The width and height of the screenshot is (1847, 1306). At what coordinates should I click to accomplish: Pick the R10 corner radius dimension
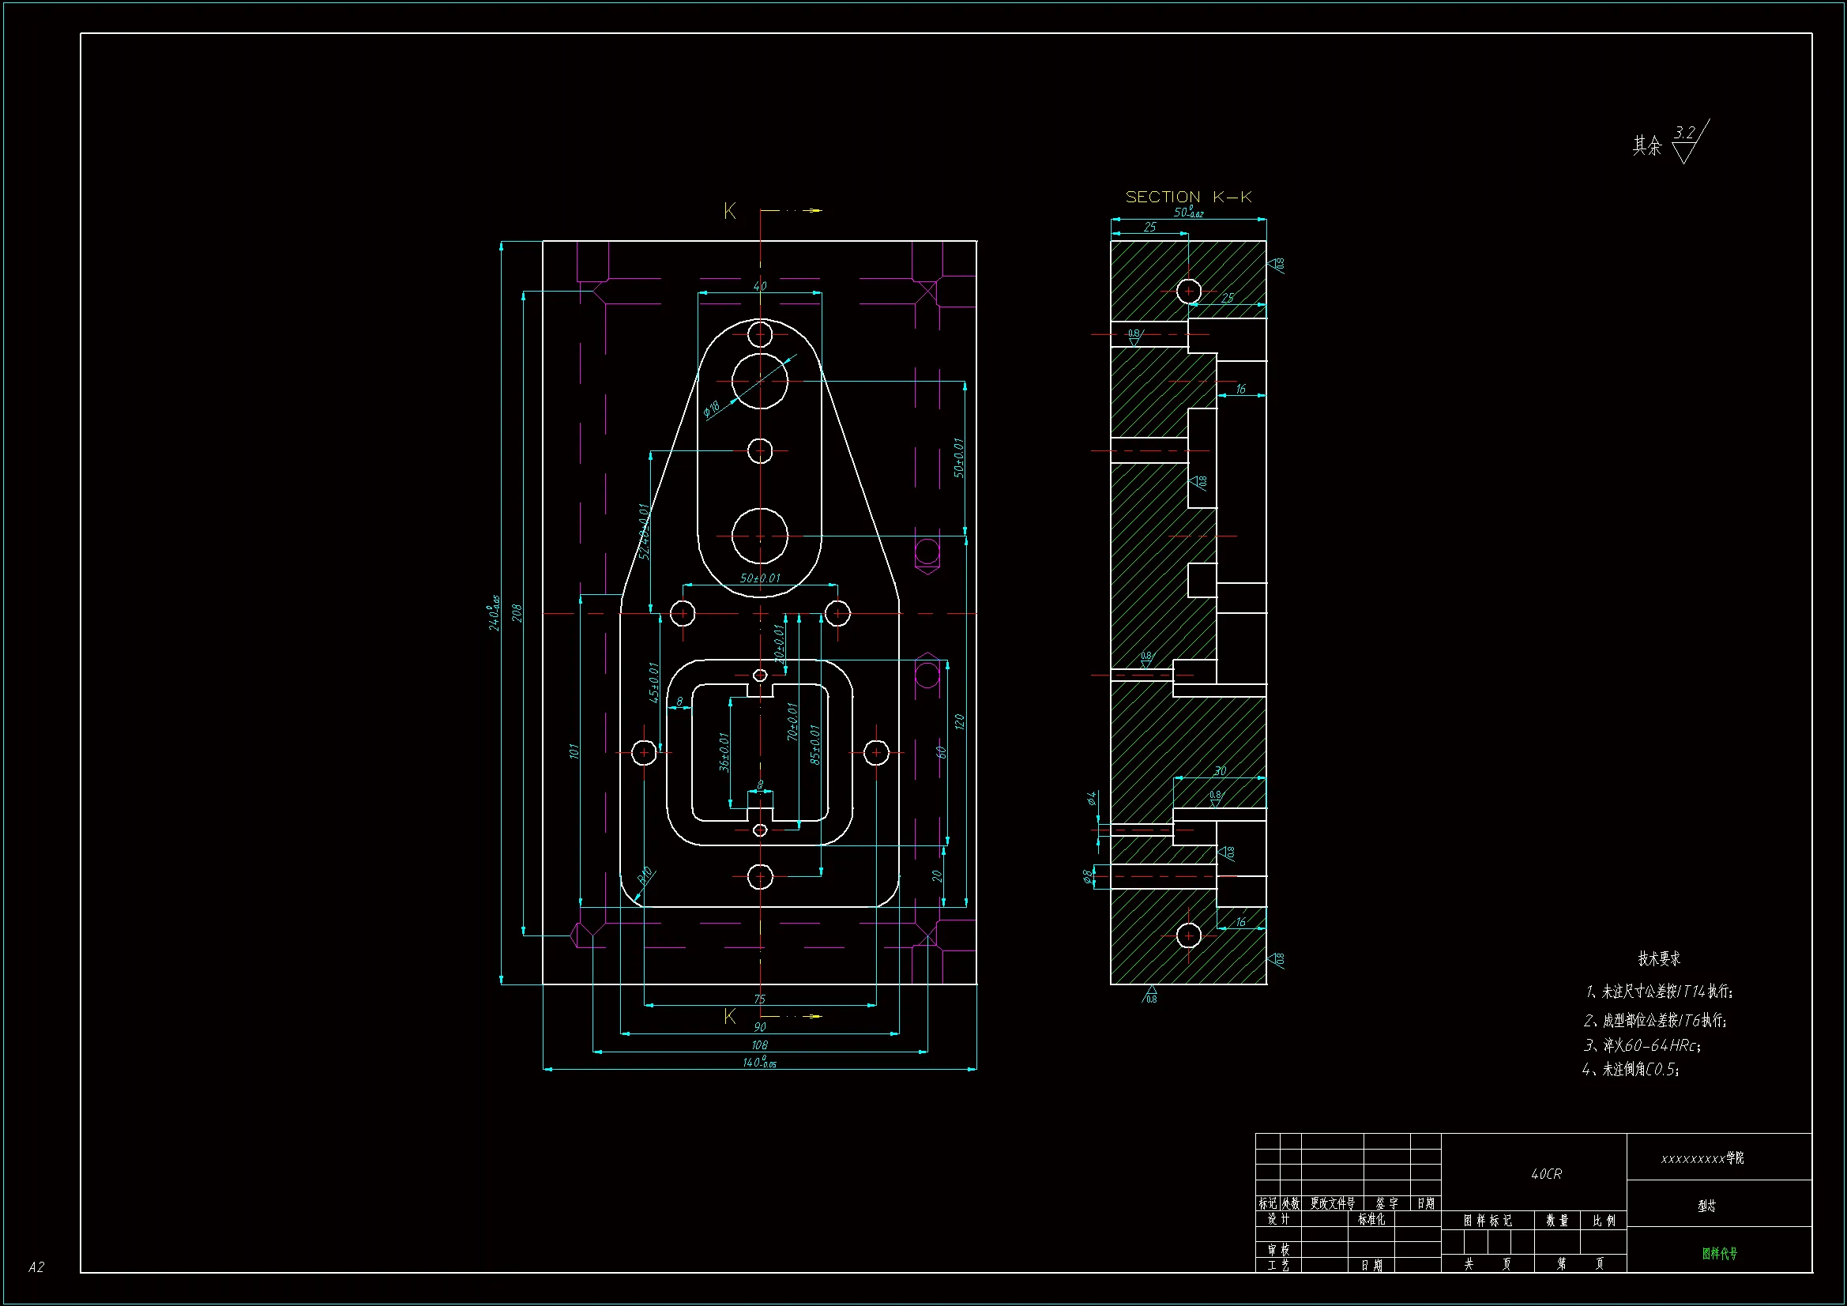click(x=645, y=875)
